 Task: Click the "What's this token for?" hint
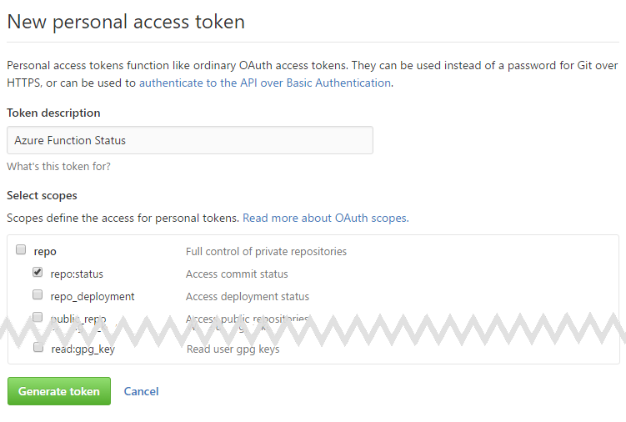(58, 166)
